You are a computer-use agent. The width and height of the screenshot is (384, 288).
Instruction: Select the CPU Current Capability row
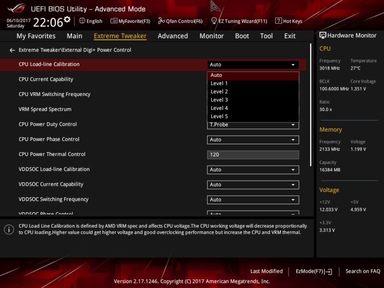pos(46,79)
